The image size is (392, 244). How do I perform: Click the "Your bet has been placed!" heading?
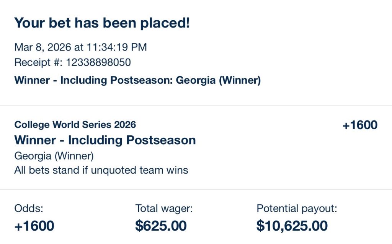(x=102, y=23)
